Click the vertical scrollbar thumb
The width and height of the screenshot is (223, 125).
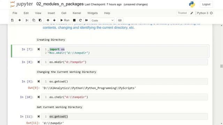click(222, 66)
